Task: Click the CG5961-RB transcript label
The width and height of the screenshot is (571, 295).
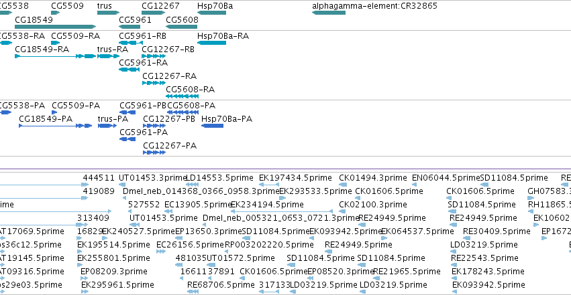Action: pyautogui.click(x=143, y=36)
